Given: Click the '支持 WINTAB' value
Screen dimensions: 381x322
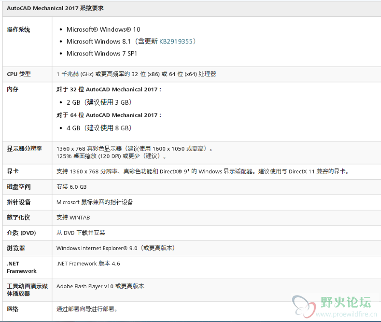Looking at the screenshot, I should (x=73, y=217).
